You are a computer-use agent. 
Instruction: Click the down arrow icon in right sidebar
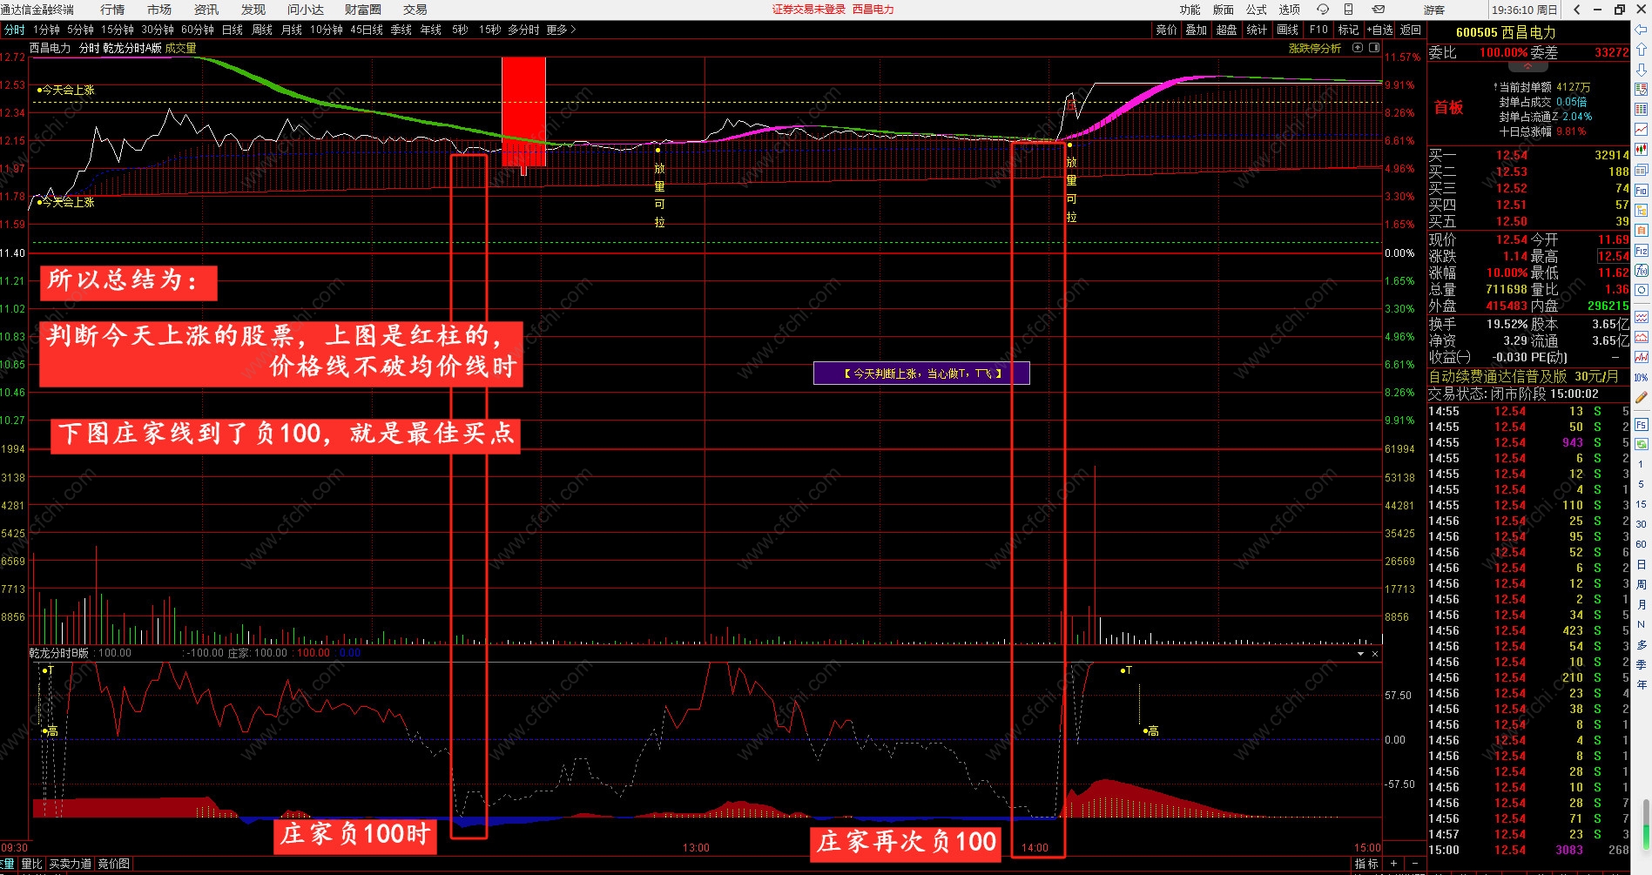click(1641, 70)
